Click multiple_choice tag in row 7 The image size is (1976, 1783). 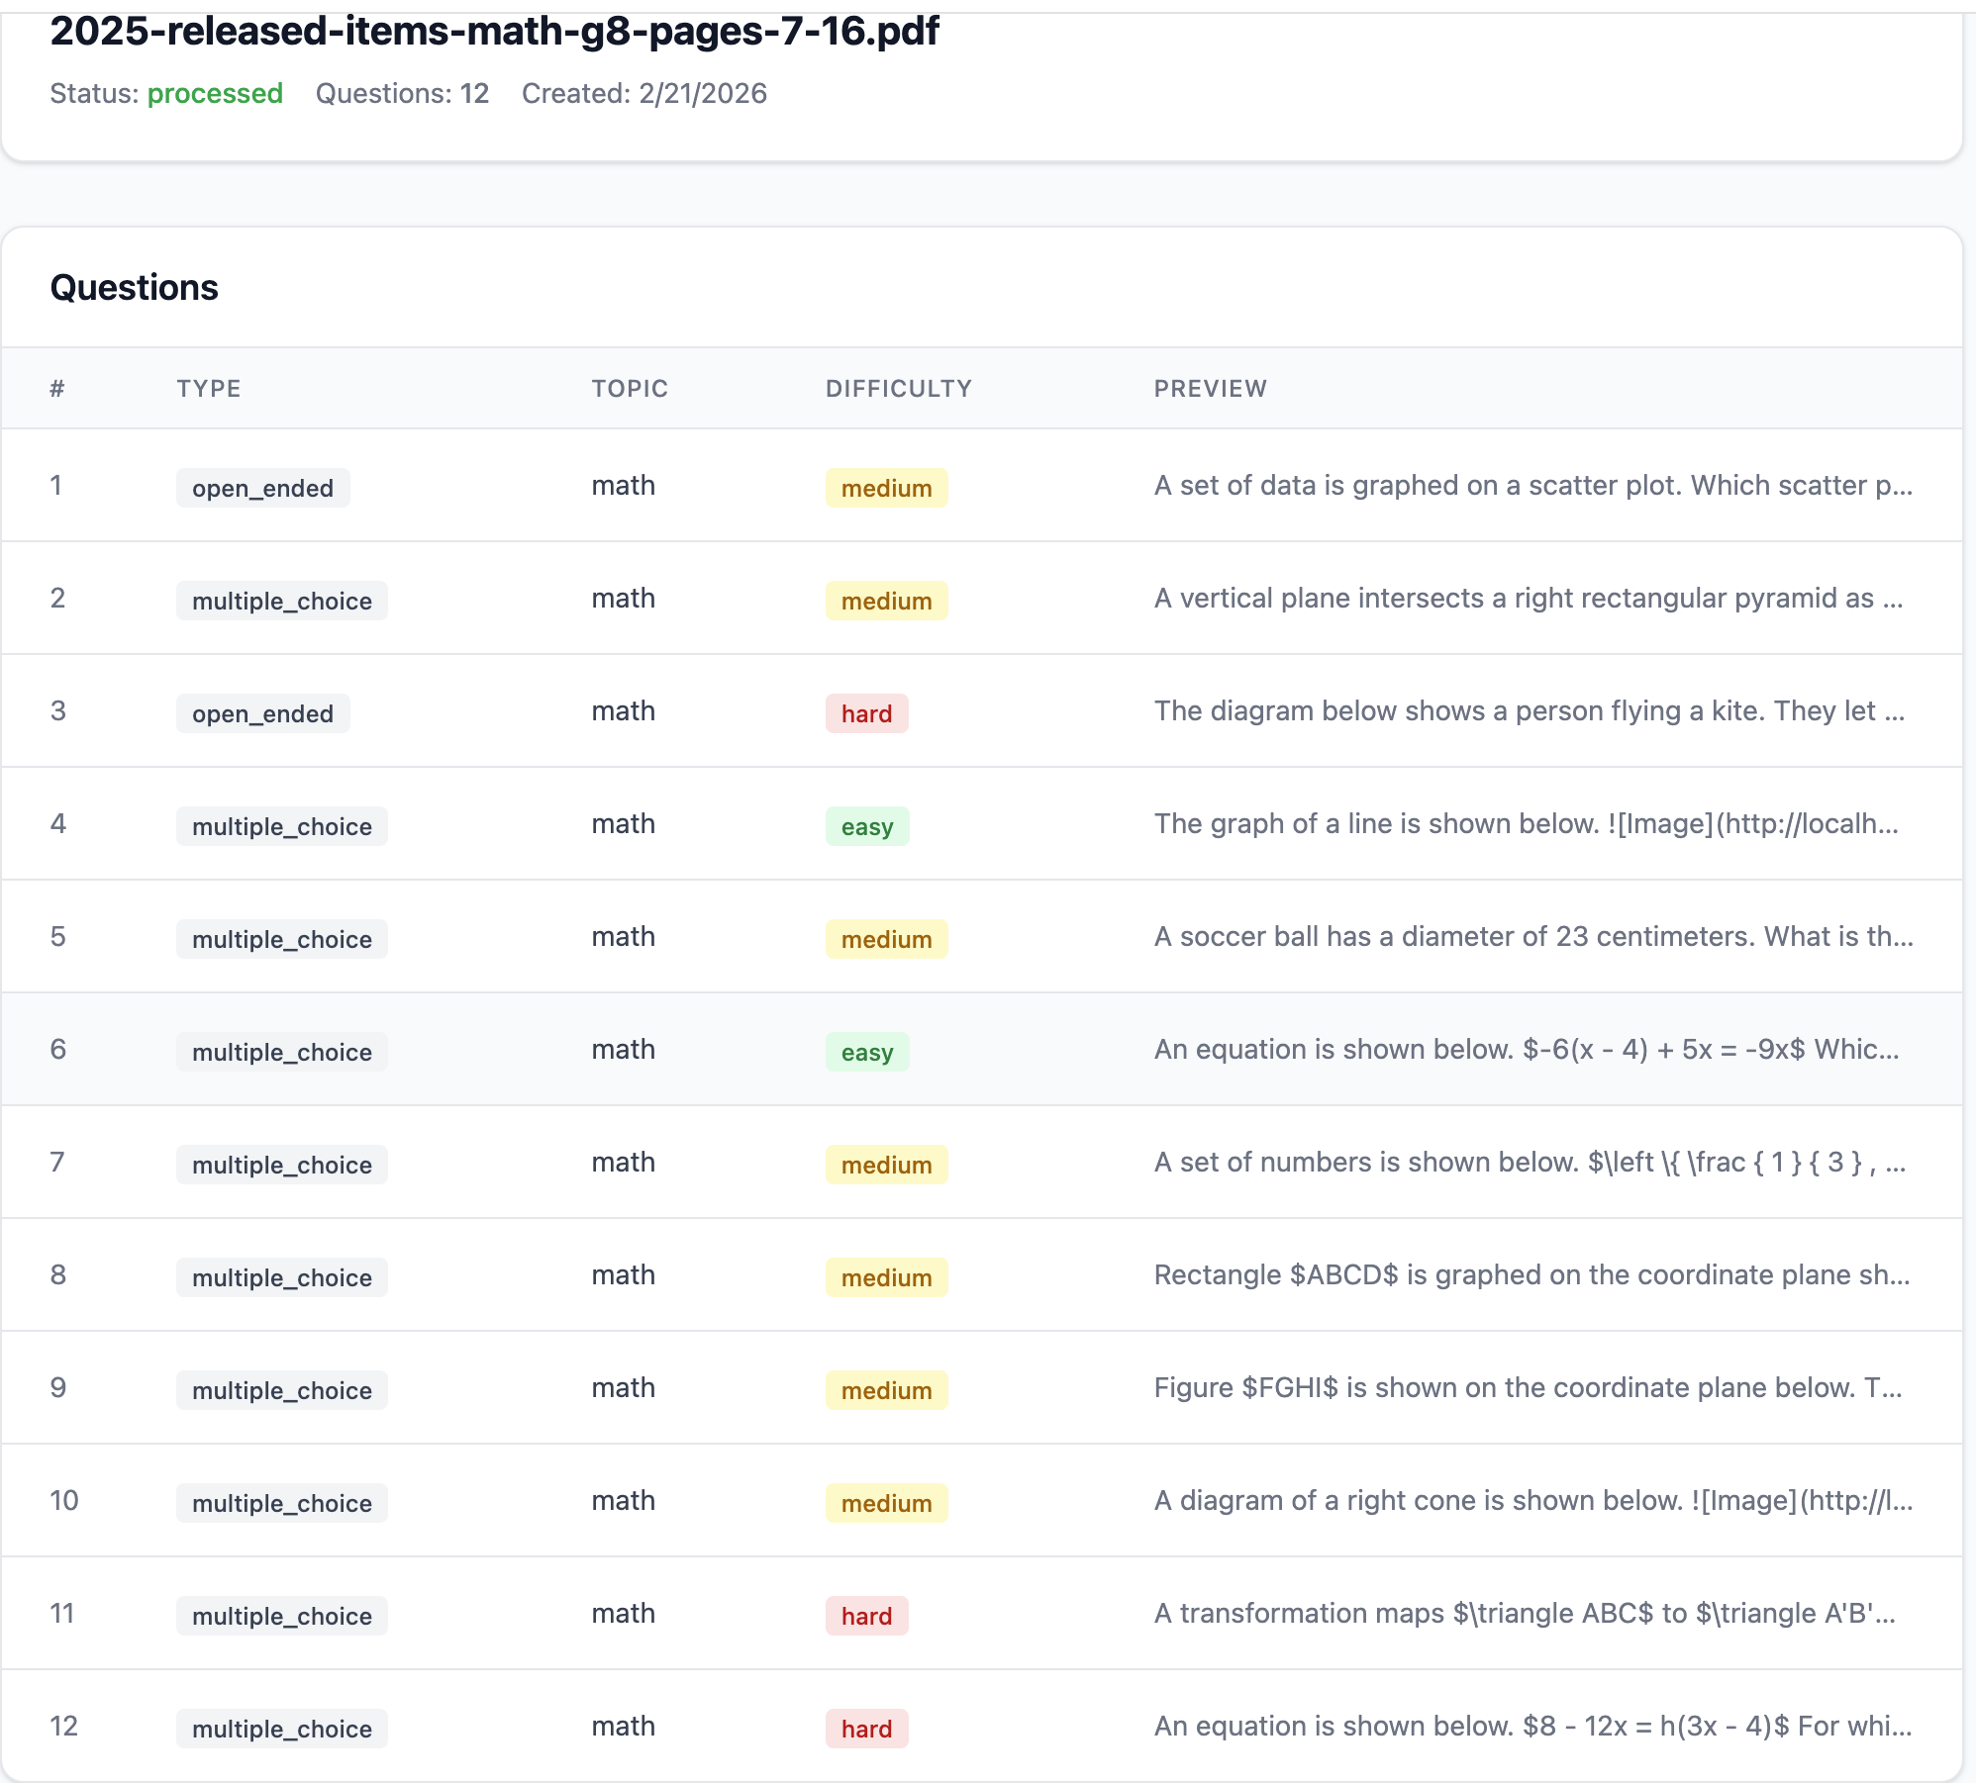(281, 1165)
